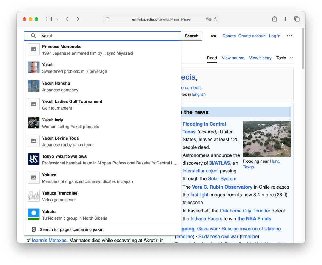Click the page vertical scrollbar
The width and height of the screenshot is (322, 265).
pyautogui.click(x=303, y=48)
